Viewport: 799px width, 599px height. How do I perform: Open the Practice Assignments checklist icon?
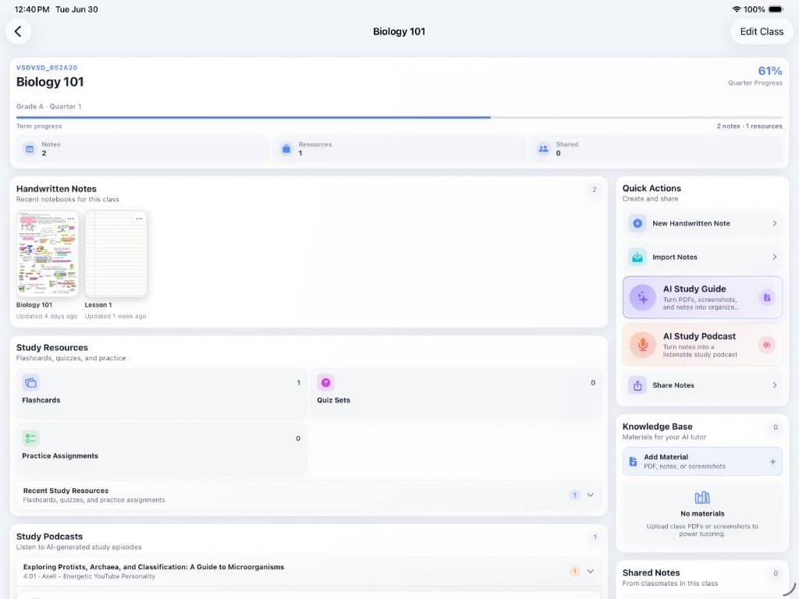point(30,438)
